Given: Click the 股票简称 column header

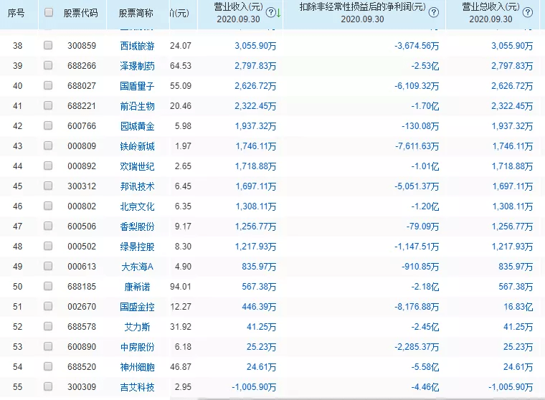Looking at the screenshot, I should [136, 13].
